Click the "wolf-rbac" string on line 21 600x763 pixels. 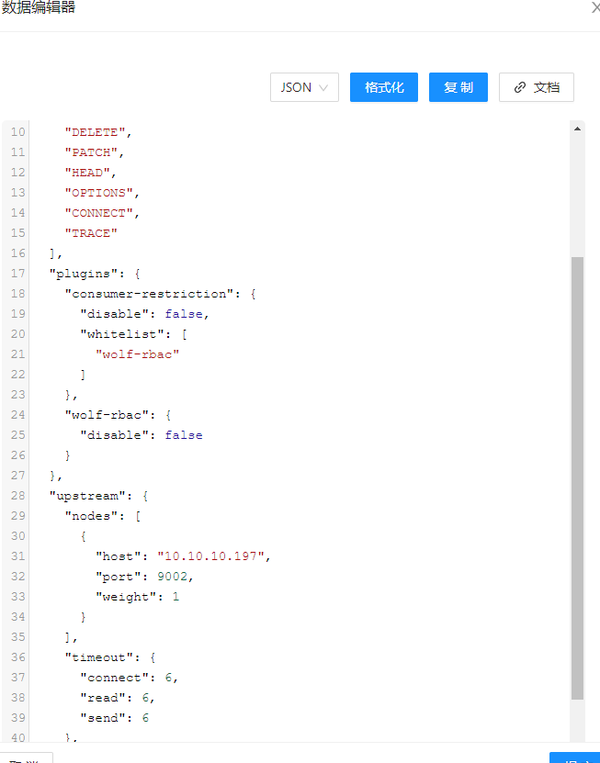coord(137,354)
